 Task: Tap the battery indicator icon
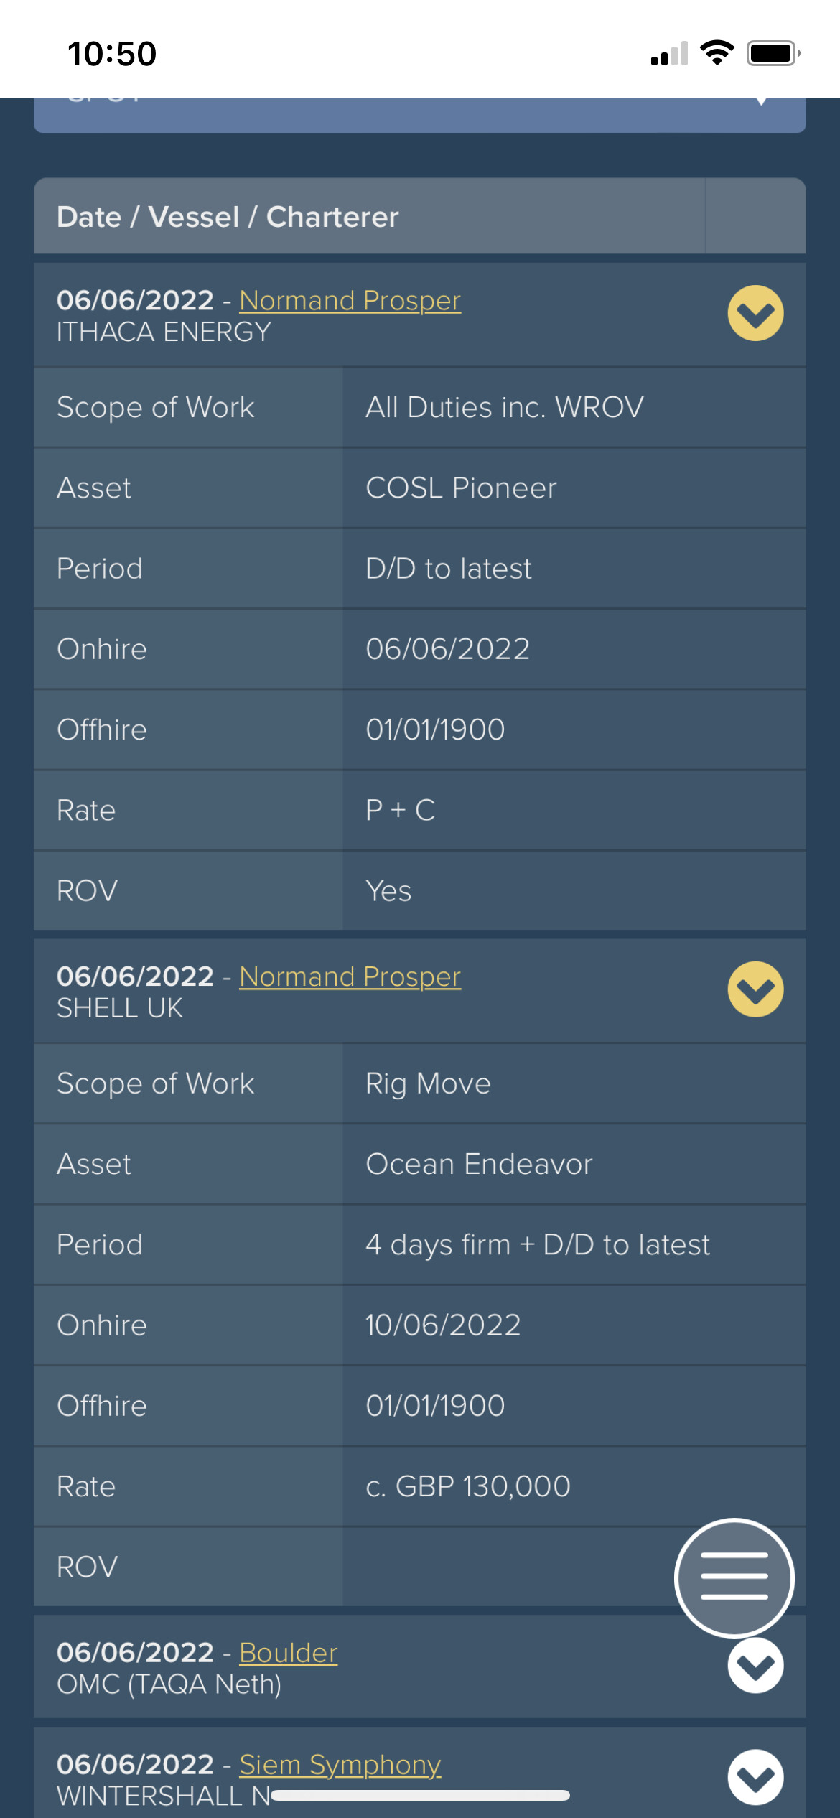pyautogui.click(x=773, y=53)
